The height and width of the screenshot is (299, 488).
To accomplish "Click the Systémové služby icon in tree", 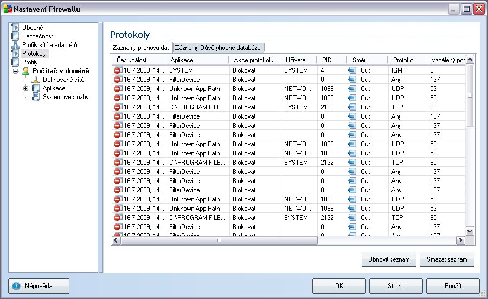I will click(36, 97).
